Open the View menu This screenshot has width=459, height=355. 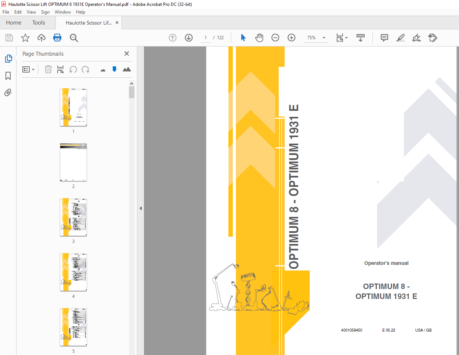pyautogui.click(x=31, y=12)
